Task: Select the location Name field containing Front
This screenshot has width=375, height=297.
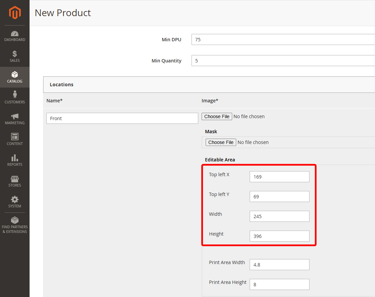Action: [x=122, y=118]
